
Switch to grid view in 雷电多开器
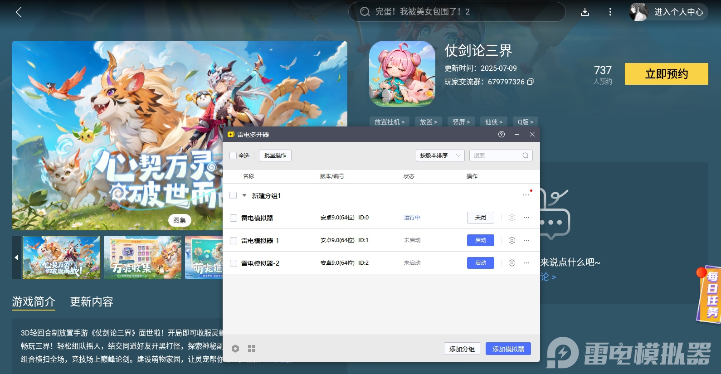252,349
